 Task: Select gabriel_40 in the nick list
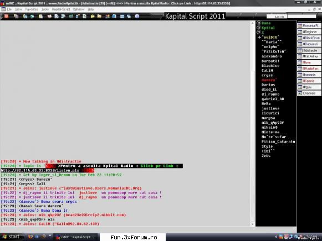tap(273, 99)
